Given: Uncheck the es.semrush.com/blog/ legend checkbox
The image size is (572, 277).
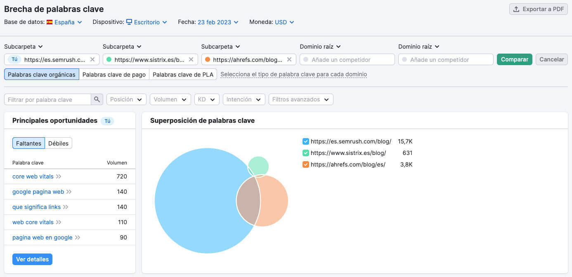Looking at the screenshot, I should 305,141.
